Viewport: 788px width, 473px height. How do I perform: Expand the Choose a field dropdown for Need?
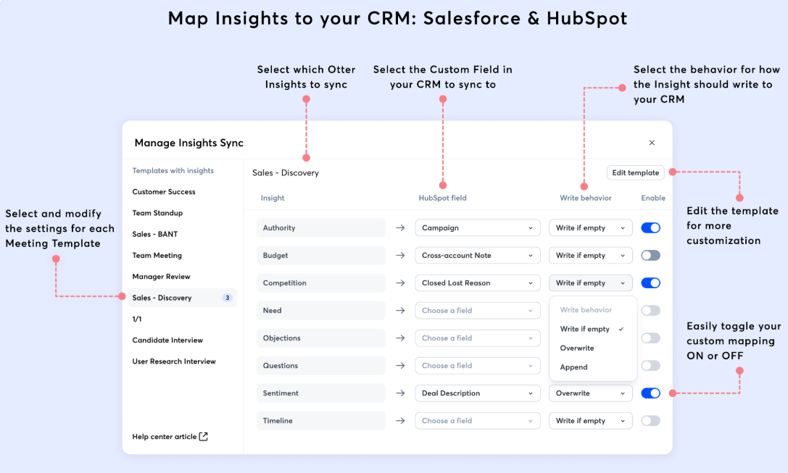pyautogui.click(x=478, y=310)
